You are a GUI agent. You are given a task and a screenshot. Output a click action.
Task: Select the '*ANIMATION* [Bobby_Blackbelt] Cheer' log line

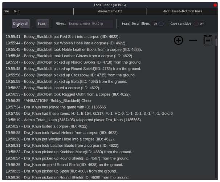(49, 100)
